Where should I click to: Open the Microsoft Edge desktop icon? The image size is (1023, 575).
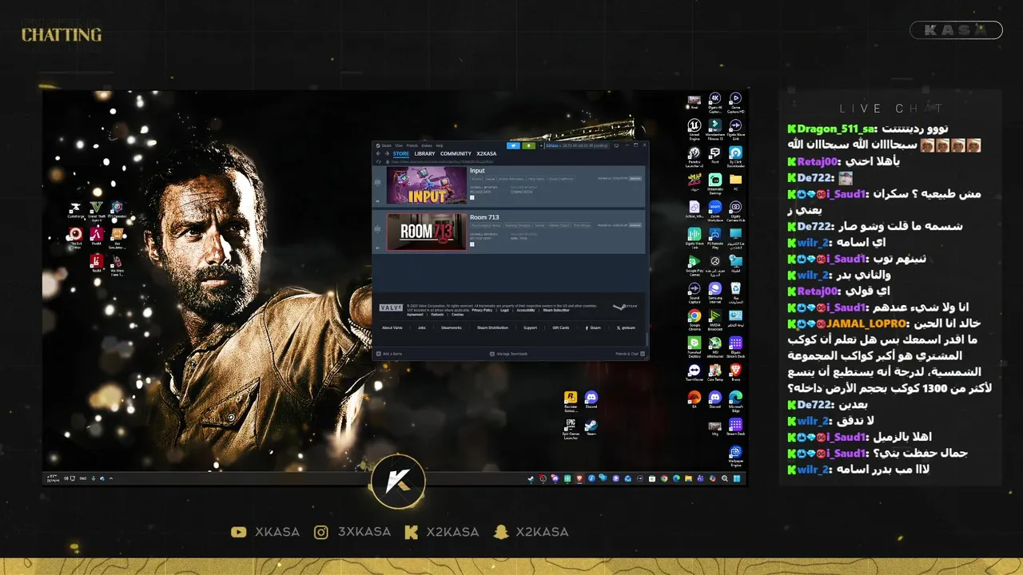[x=736, y=397]
